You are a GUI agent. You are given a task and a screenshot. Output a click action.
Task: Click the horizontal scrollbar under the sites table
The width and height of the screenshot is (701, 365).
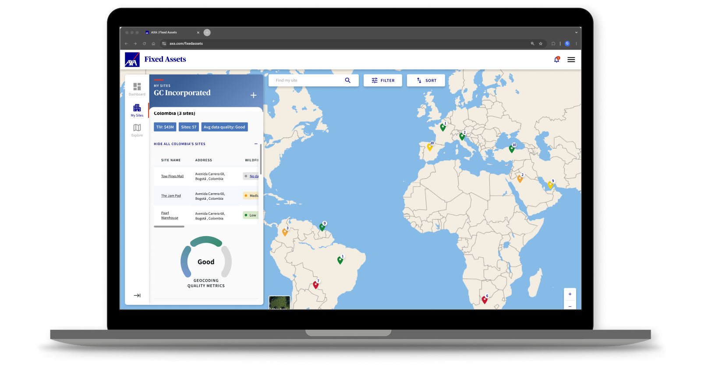pos(169,227)
